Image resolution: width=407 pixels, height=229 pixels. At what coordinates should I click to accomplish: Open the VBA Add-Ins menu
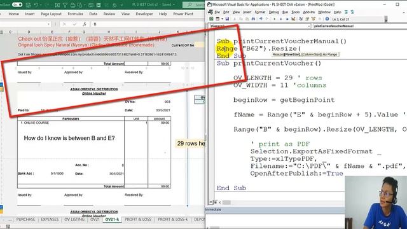pyautogui.click(x=309, y=12)
